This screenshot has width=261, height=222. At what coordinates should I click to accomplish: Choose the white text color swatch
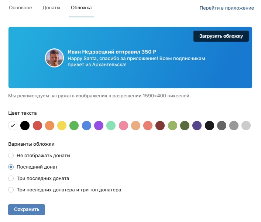coord(13,125)
